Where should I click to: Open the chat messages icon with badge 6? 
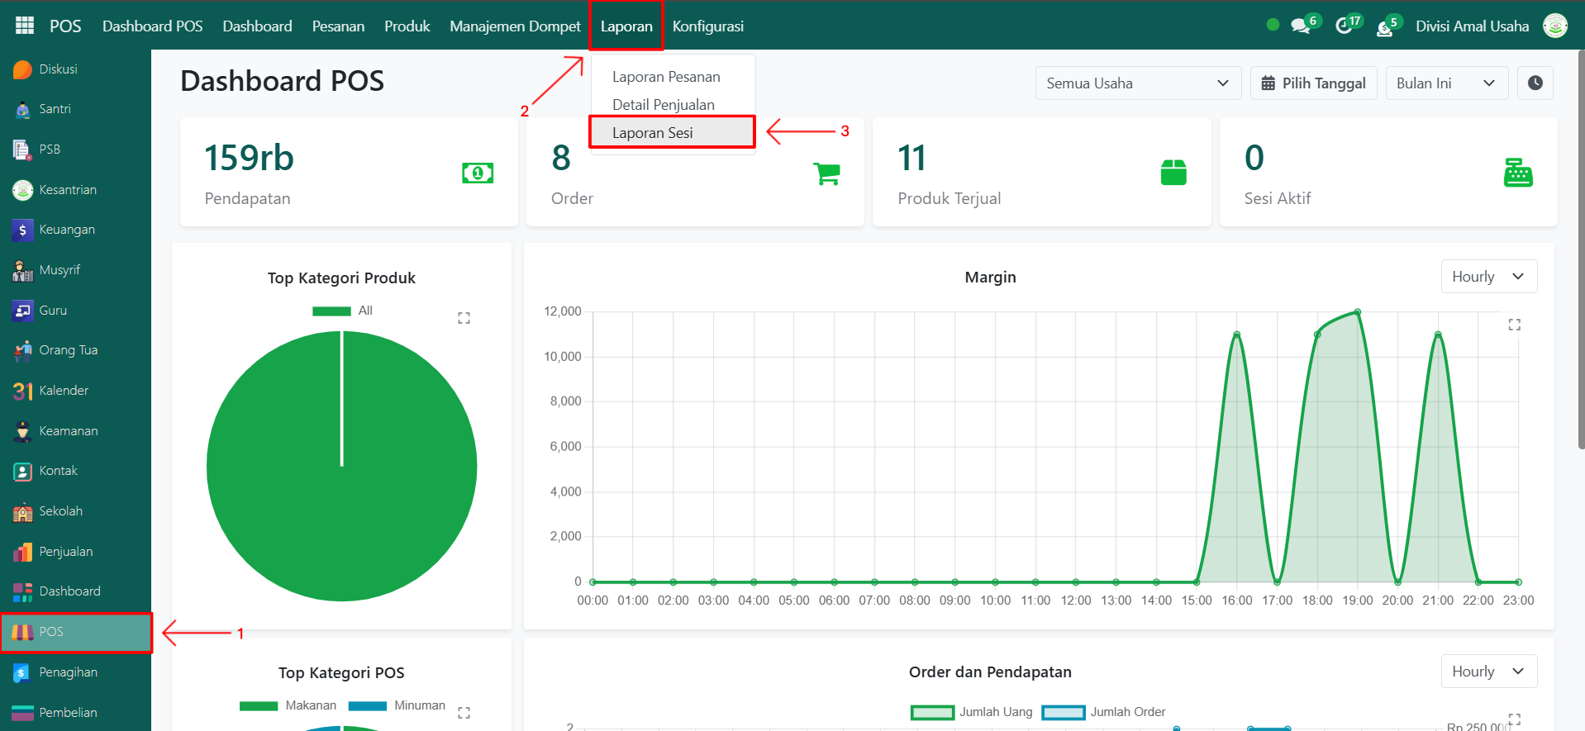coord(1301,26)
